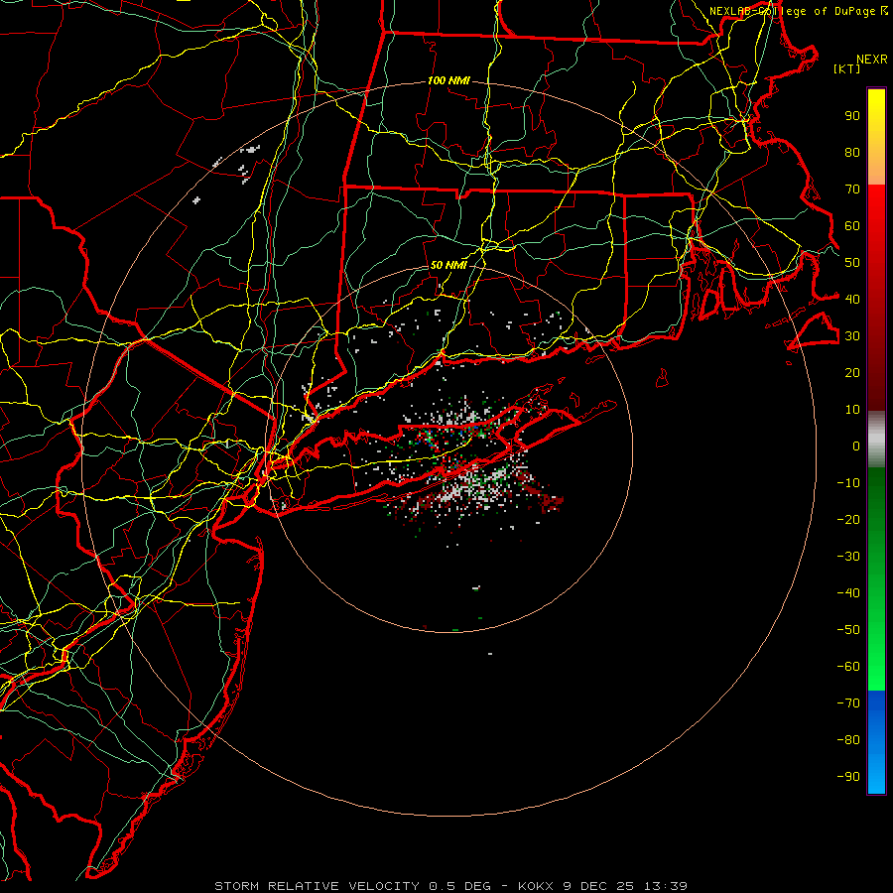Click the -60 value on the velocity scale
The width and height of the screenshot is (893, 893).
click(x=848, y=667)
